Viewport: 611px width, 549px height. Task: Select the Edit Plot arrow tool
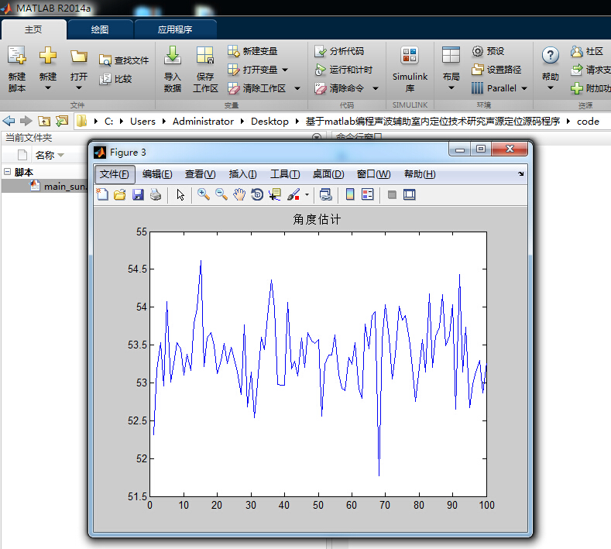[x=180, y=194]
